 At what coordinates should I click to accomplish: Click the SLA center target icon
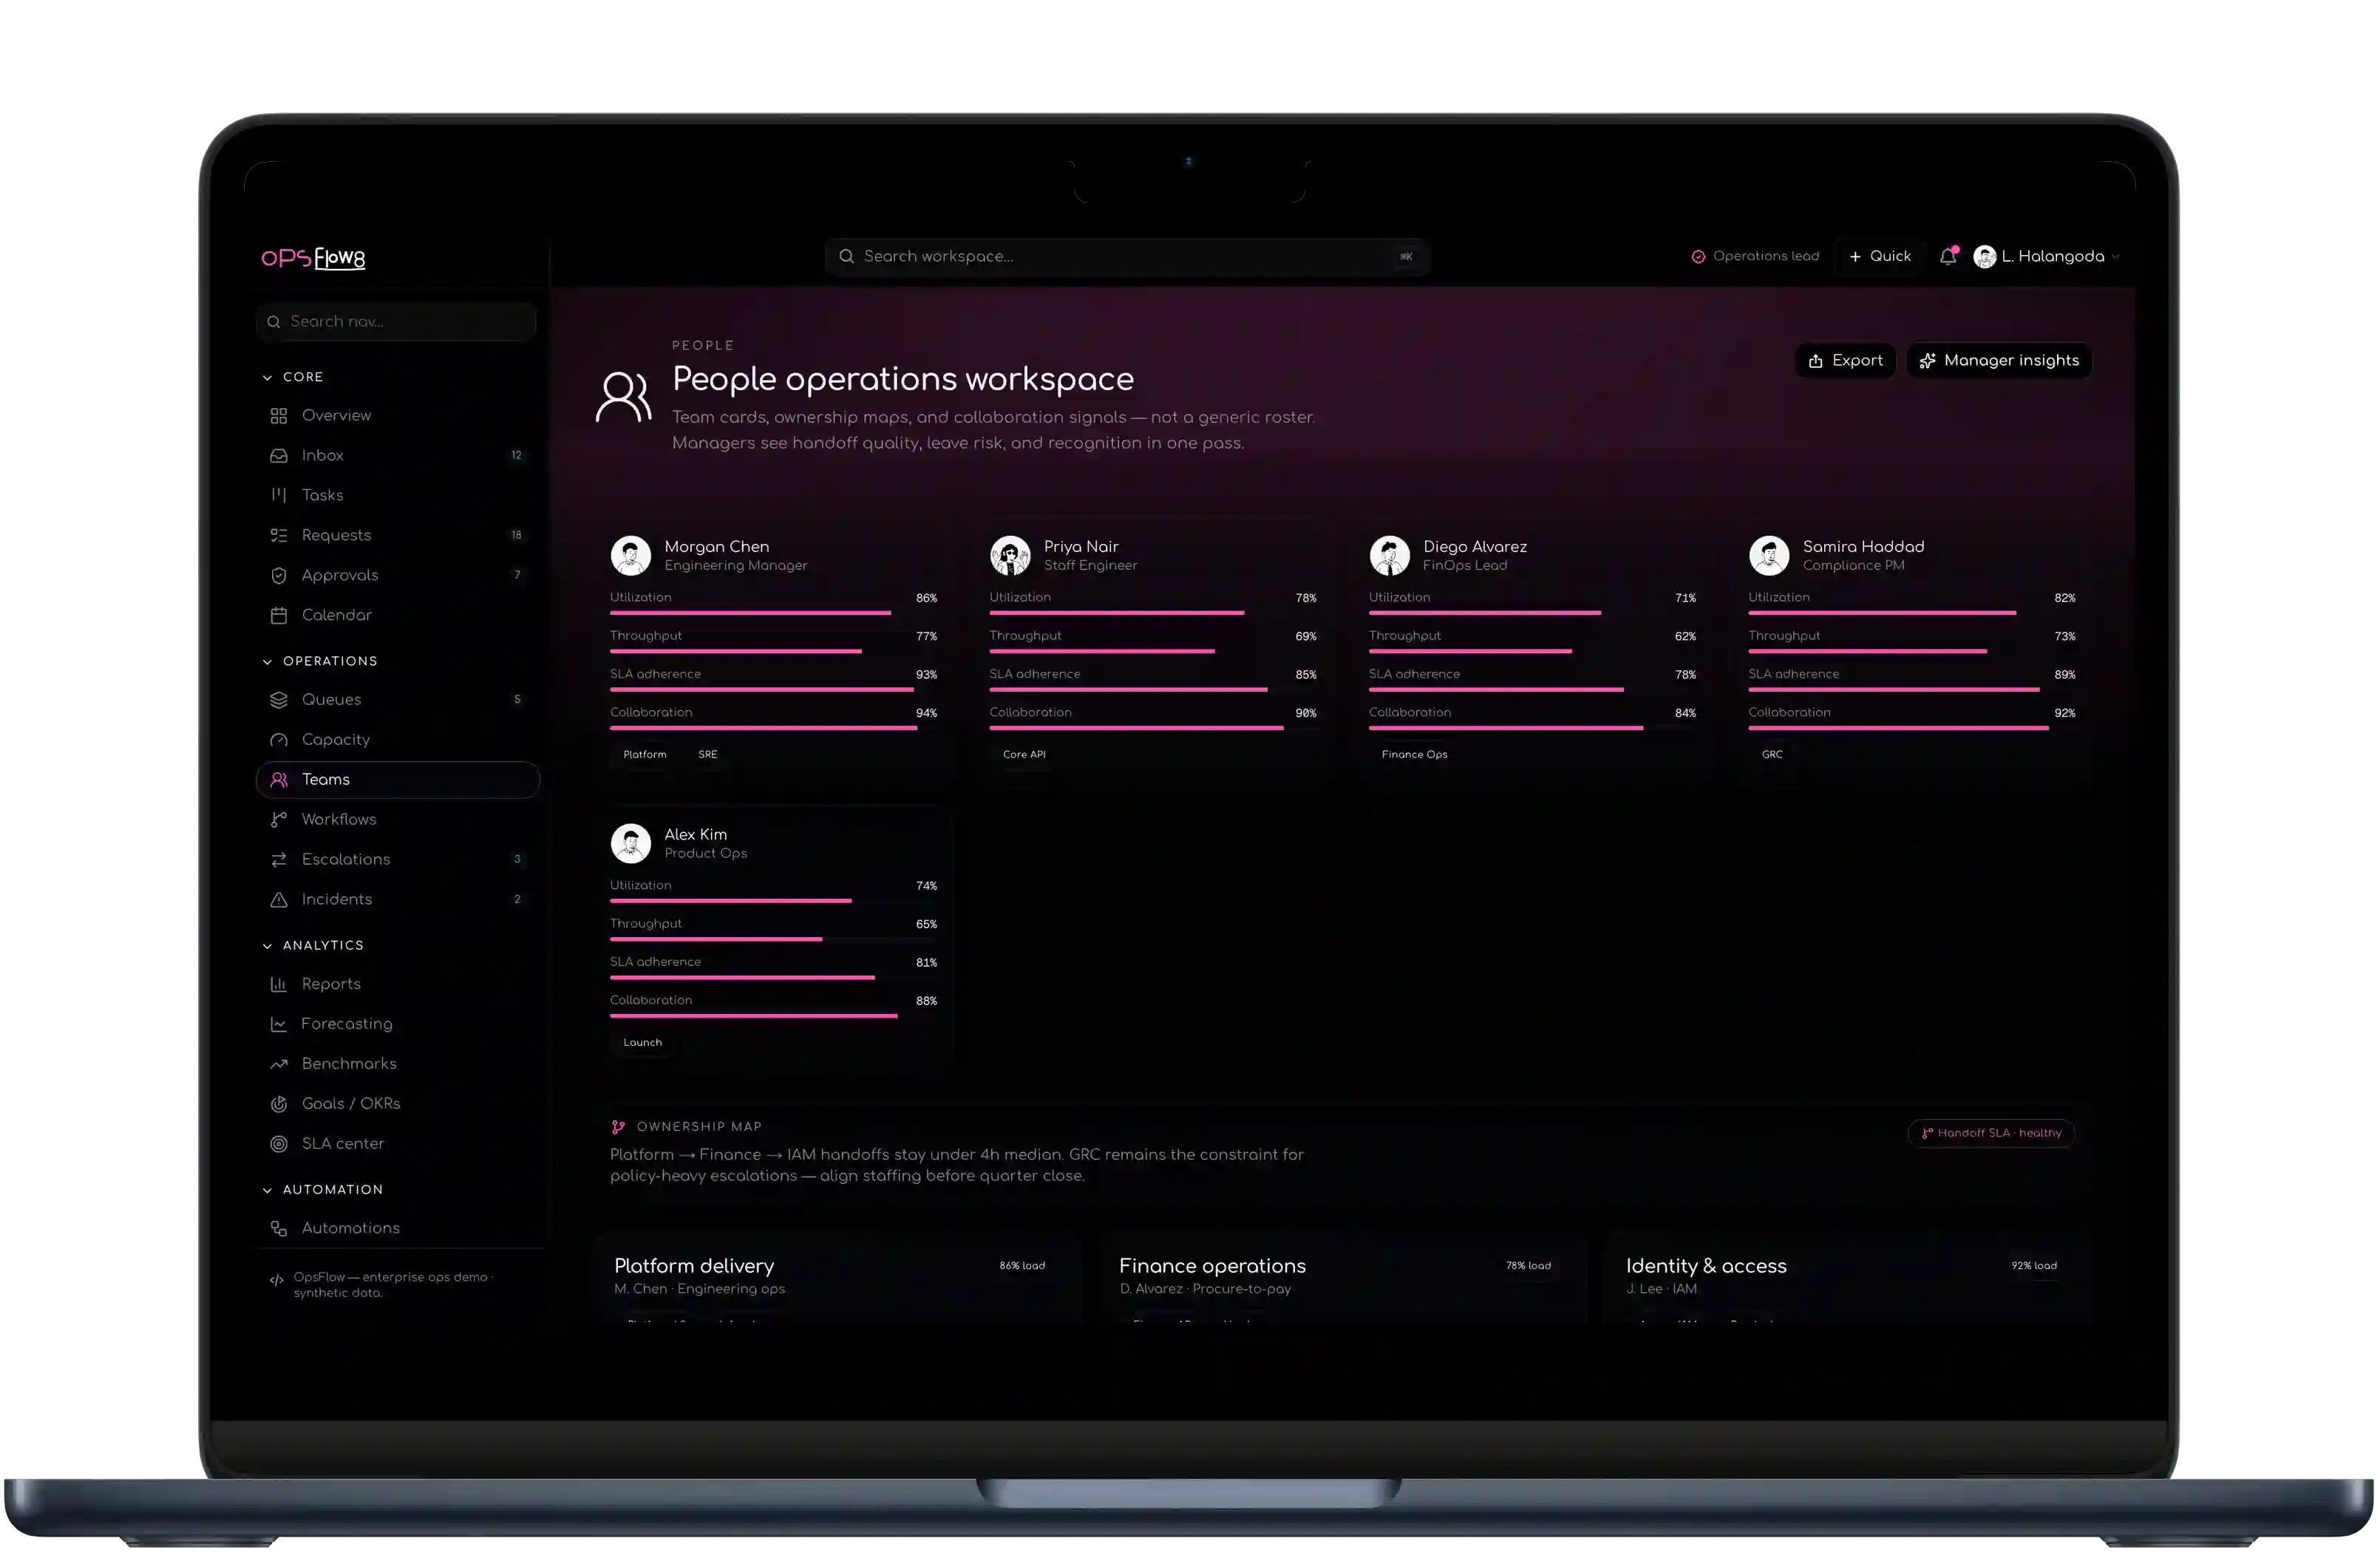tap(279, 1144)
